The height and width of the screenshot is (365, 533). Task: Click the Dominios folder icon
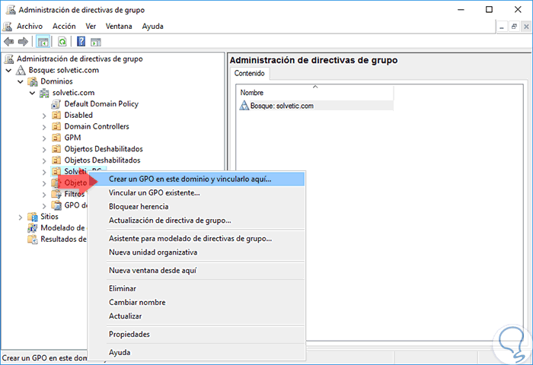point(33,81)
